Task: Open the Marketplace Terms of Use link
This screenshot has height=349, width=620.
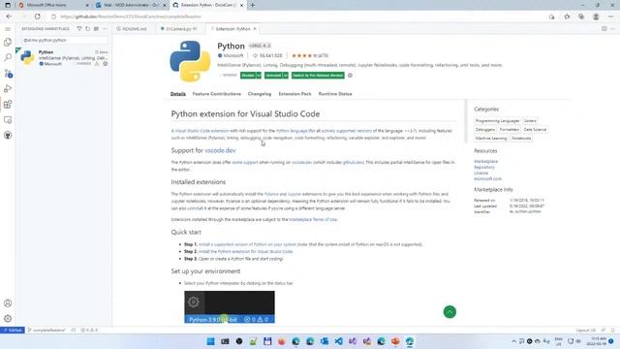Action: (x=313, y=219)
